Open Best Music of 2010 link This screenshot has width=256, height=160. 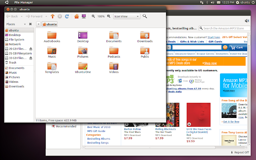(x=99, y=127)
